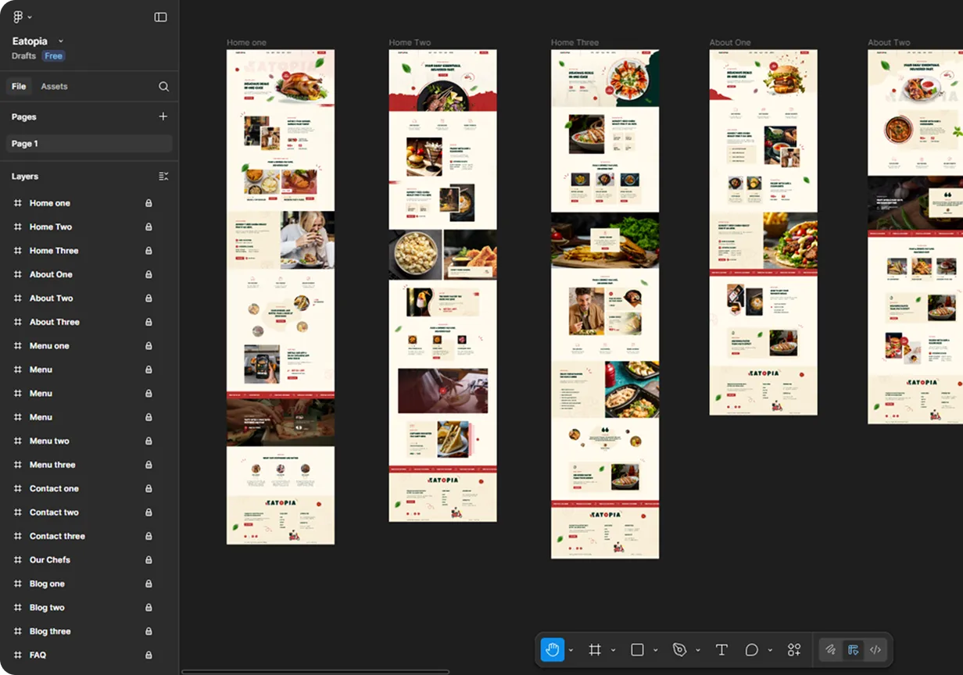The image size is (963, 675).
Task: Expand the Hand tool options chevron
Action: [571, 650]
